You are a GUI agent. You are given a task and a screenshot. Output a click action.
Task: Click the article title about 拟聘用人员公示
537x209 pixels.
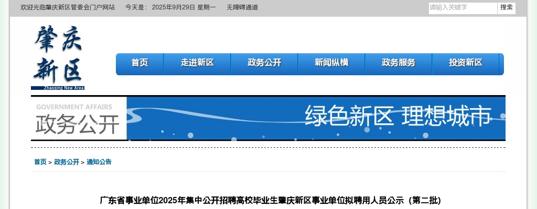click(271, 200)
